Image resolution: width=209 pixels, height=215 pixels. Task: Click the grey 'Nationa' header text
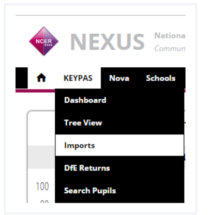(x=170, y=36)
